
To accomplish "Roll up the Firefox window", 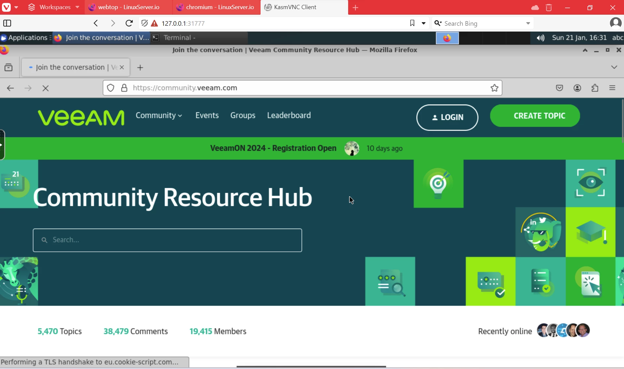I will point(585,50).
